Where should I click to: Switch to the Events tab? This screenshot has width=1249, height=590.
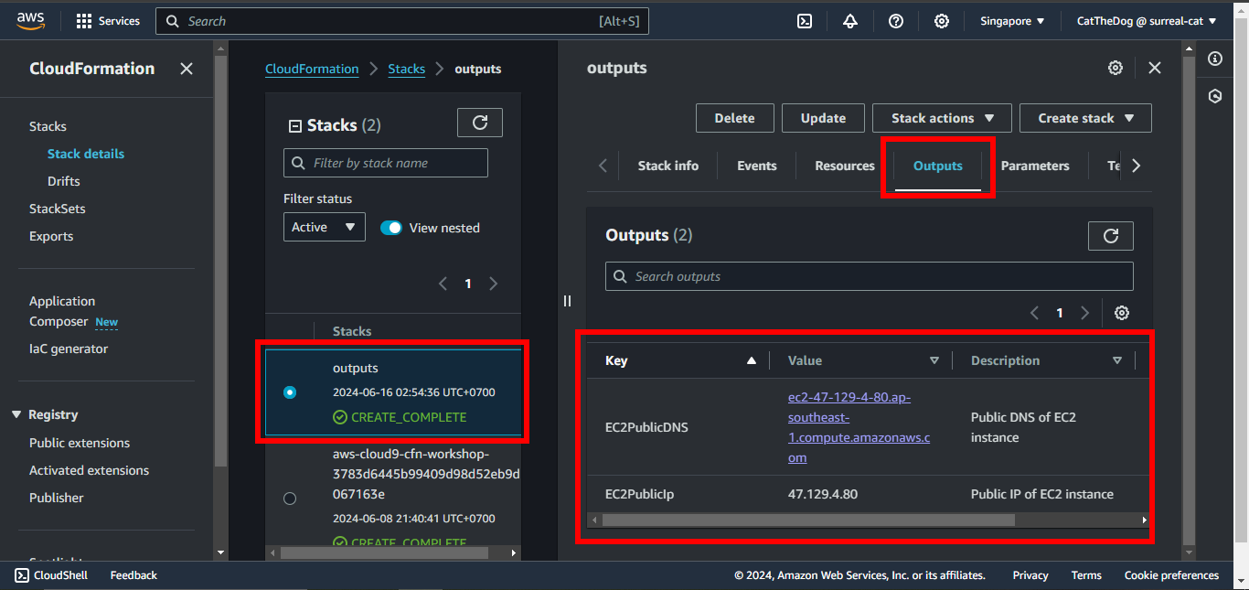[756, 166]
